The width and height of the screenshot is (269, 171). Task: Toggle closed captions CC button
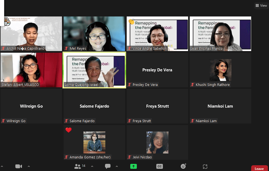pos(159,166)
